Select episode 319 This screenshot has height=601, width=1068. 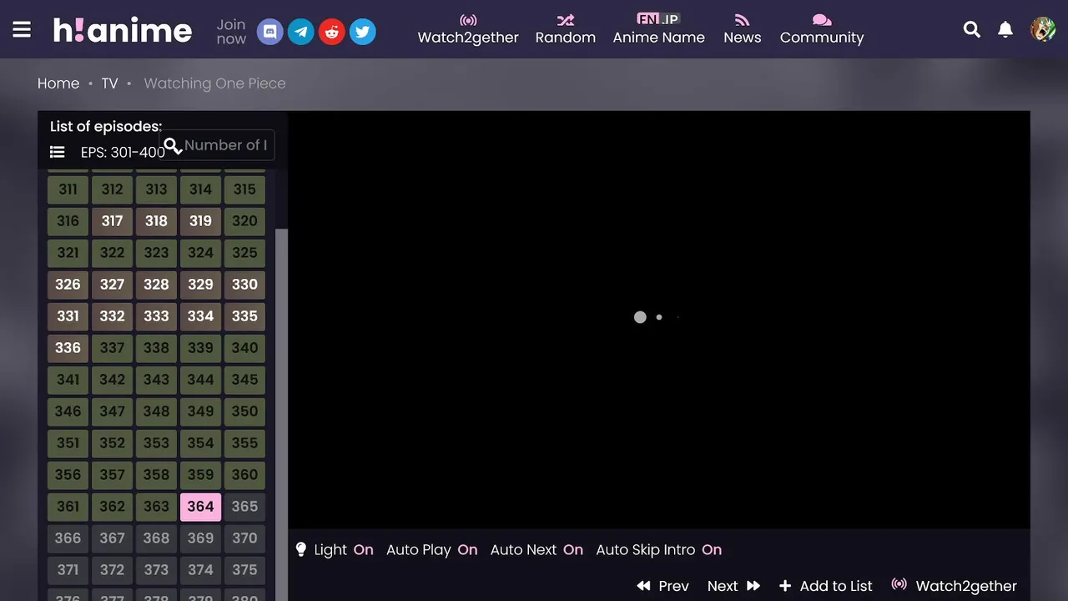coord(200,221)
